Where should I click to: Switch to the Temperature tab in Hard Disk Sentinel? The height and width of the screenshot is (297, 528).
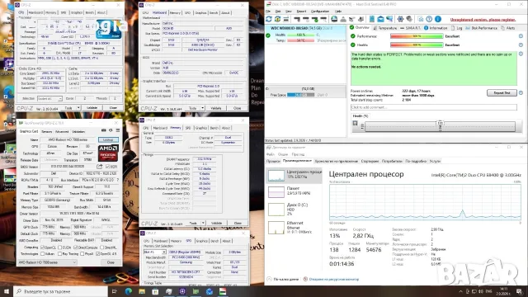point(385,28)
